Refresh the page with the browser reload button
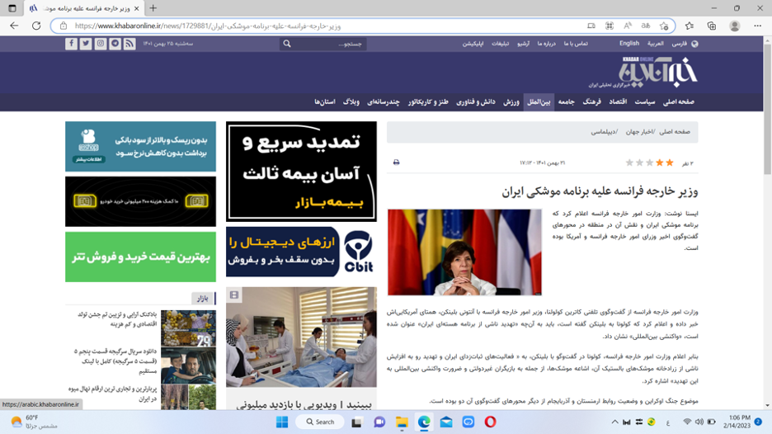This screenshot has width=772, height=434. tap(36, 26)
